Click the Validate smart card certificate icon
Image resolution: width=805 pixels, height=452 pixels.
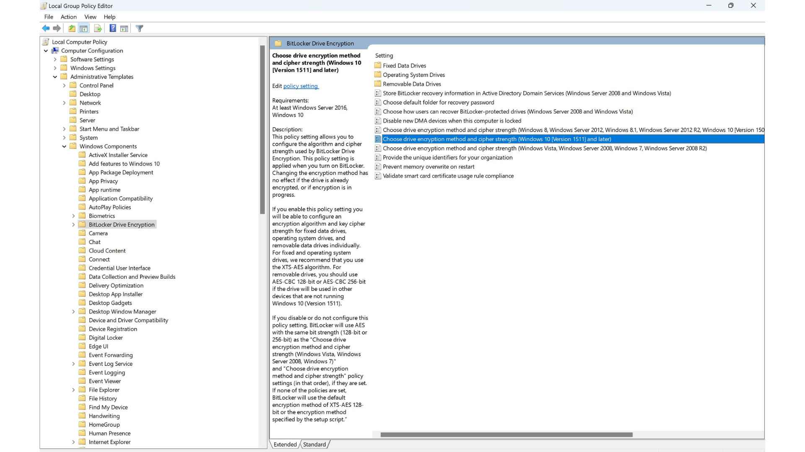[378, 175]
